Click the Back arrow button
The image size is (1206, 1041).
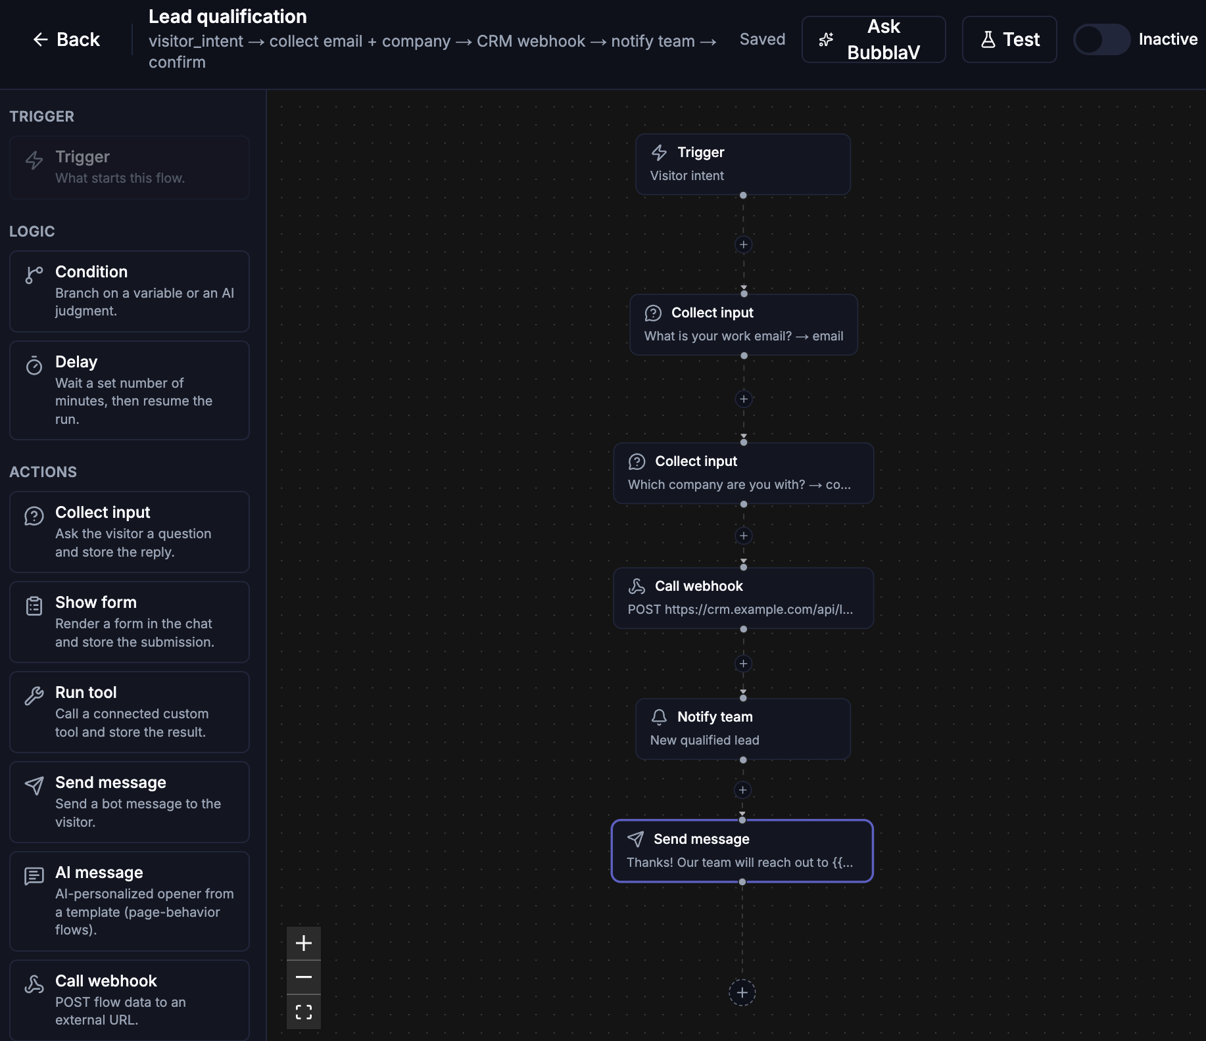point(66,39)
